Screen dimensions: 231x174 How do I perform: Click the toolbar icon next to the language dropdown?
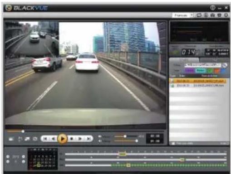[x=199, y=15]
